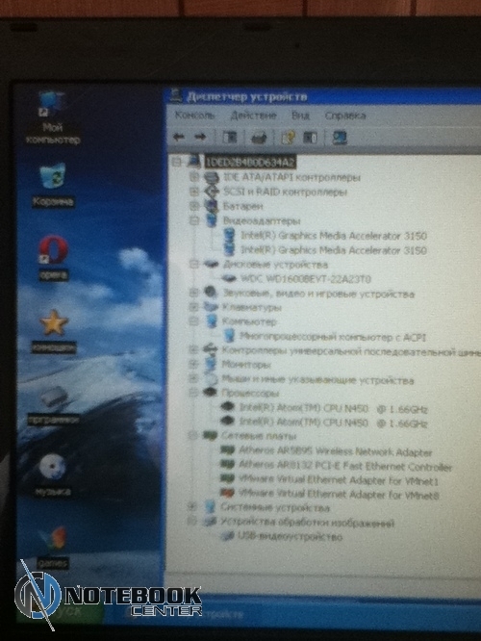Click the console tree view toolbar icon

click(229, 137)
